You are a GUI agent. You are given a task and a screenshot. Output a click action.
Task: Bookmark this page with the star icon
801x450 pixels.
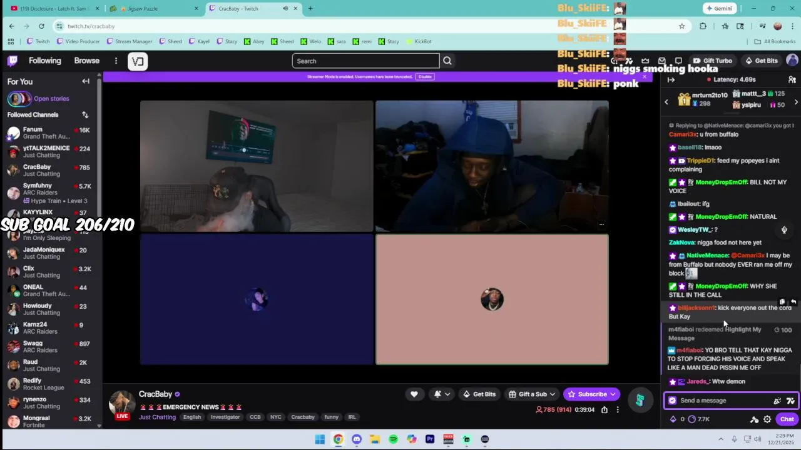682,26
